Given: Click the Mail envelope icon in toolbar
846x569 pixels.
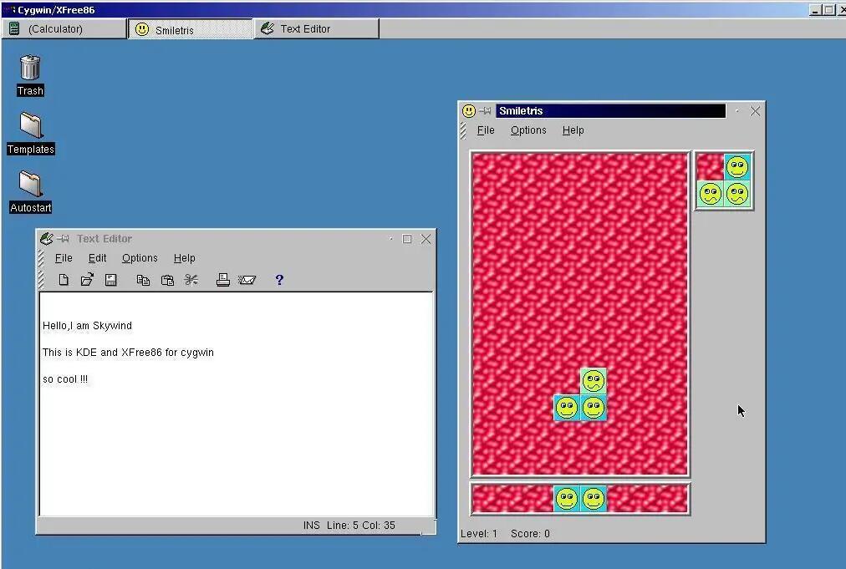Looking at the screenshot, I should pyautogui.click(x=247, y=280).
